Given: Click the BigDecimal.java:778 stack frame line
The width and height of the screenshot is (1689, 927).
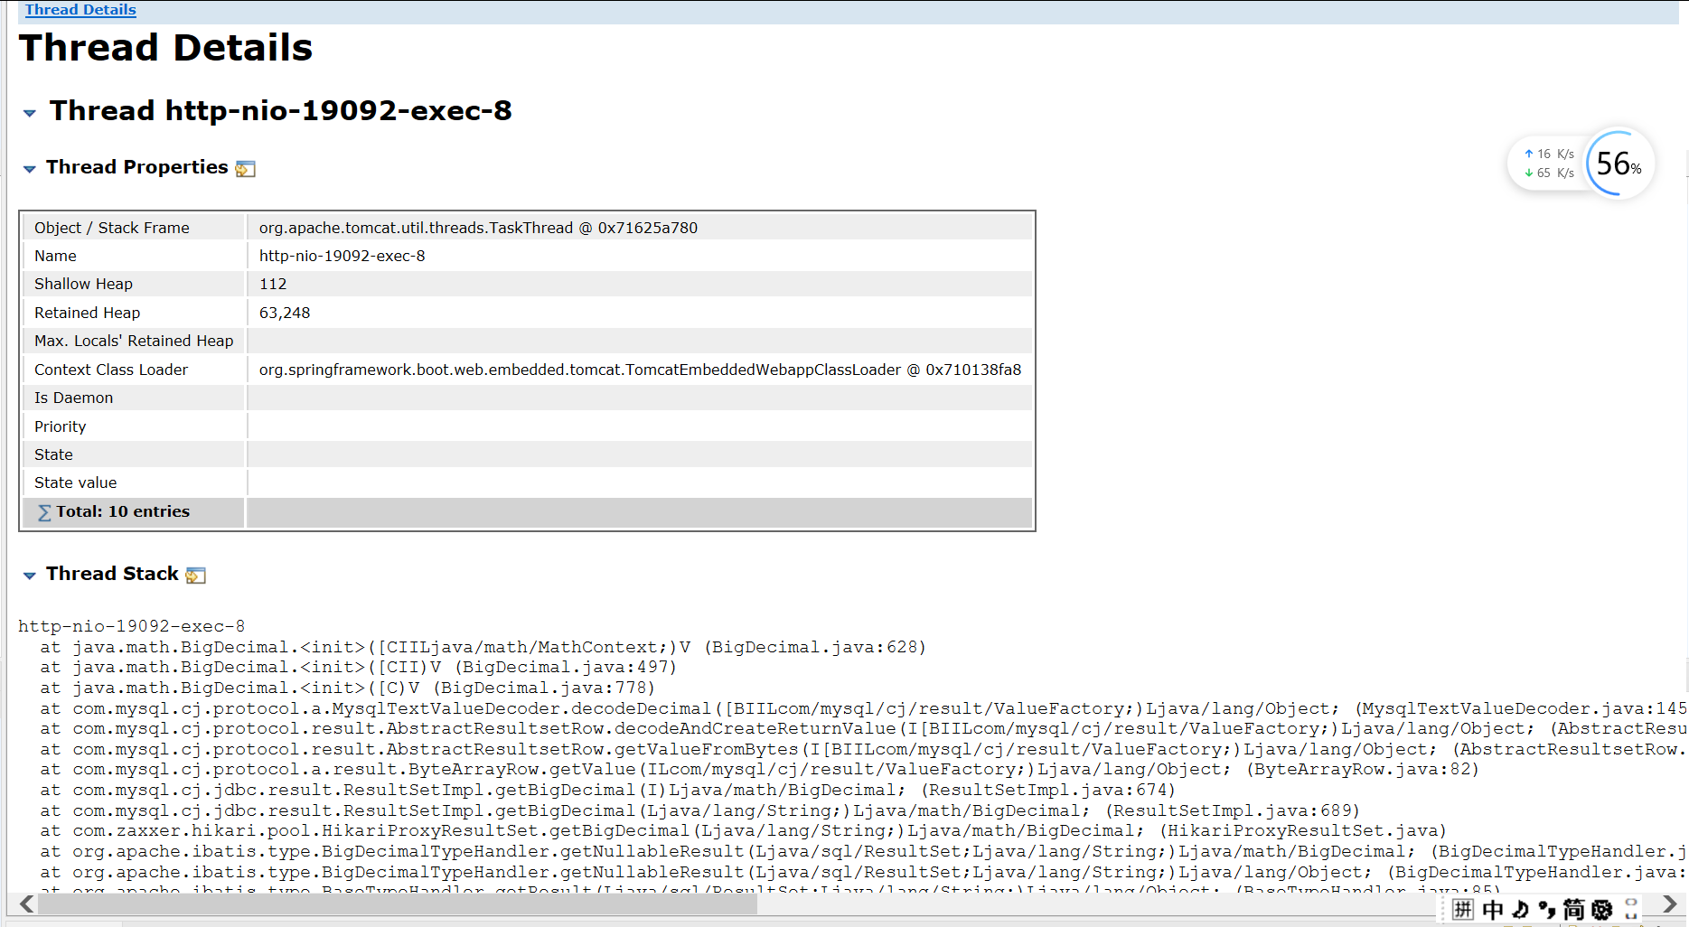Looking at the screenshot, I should (x=347, y=688).
